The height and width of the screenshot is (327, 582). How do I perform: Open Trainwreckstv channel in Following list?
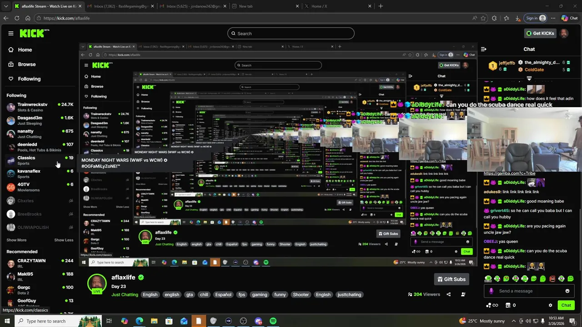tap(40, 107)
